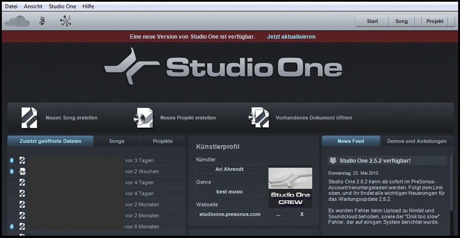Unpin the file from vor 3 Tagen
The width and height of the screenshot is (460, 238).
(12, 160)
